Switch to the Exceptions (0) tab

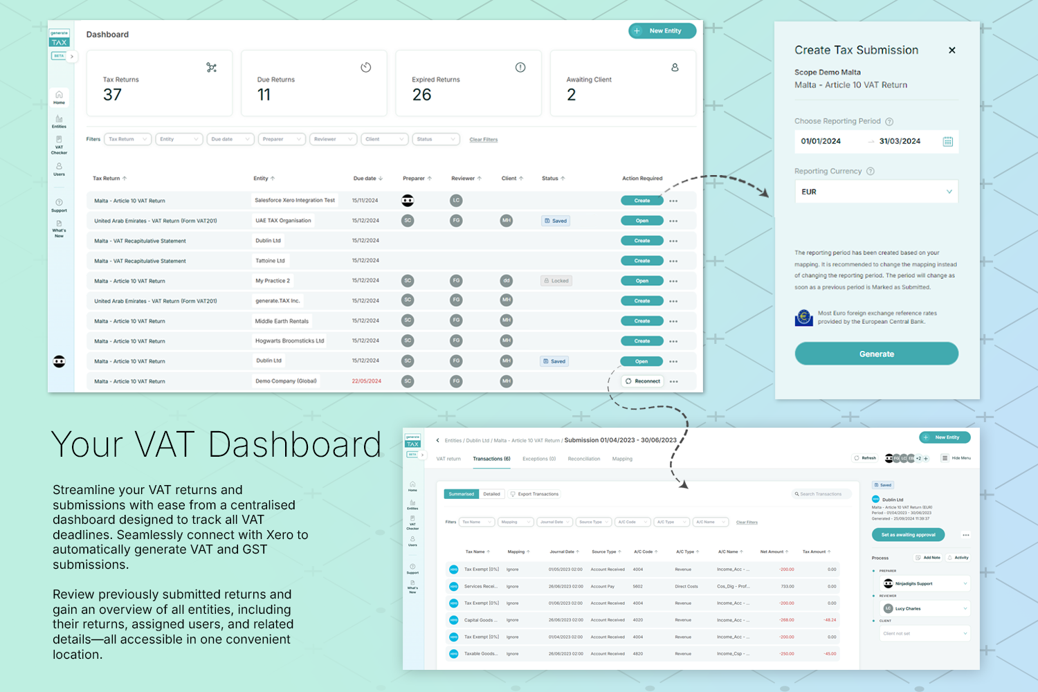click(539, 459)
